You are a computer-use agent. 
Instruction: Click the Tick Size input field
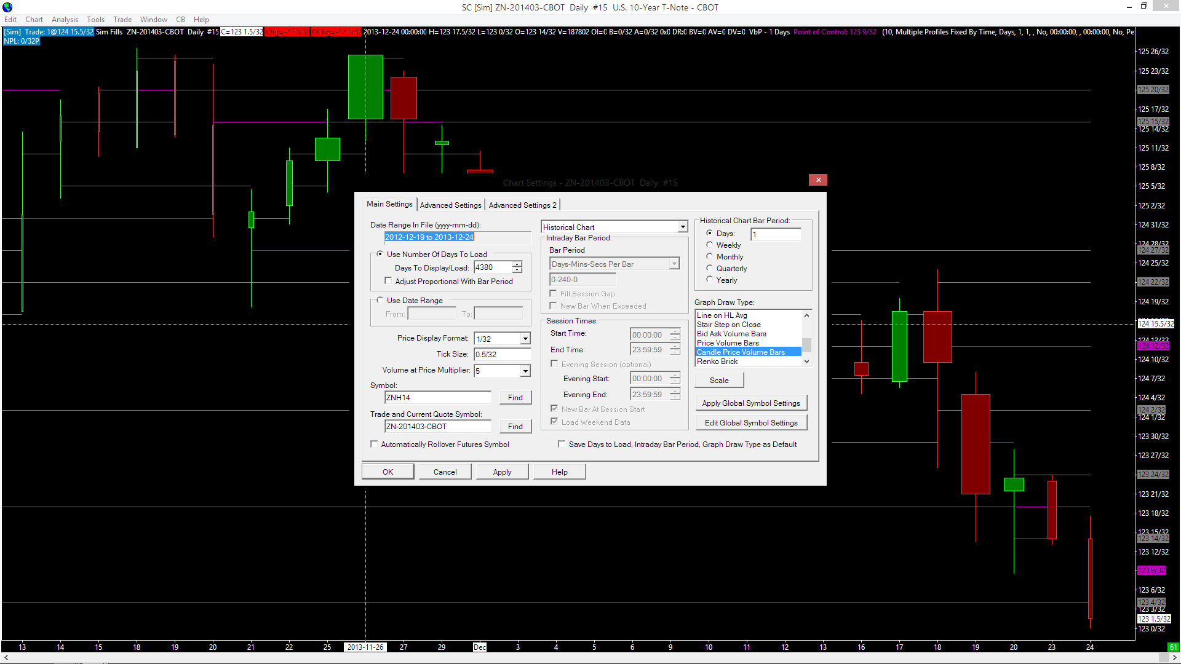point(501,354)
